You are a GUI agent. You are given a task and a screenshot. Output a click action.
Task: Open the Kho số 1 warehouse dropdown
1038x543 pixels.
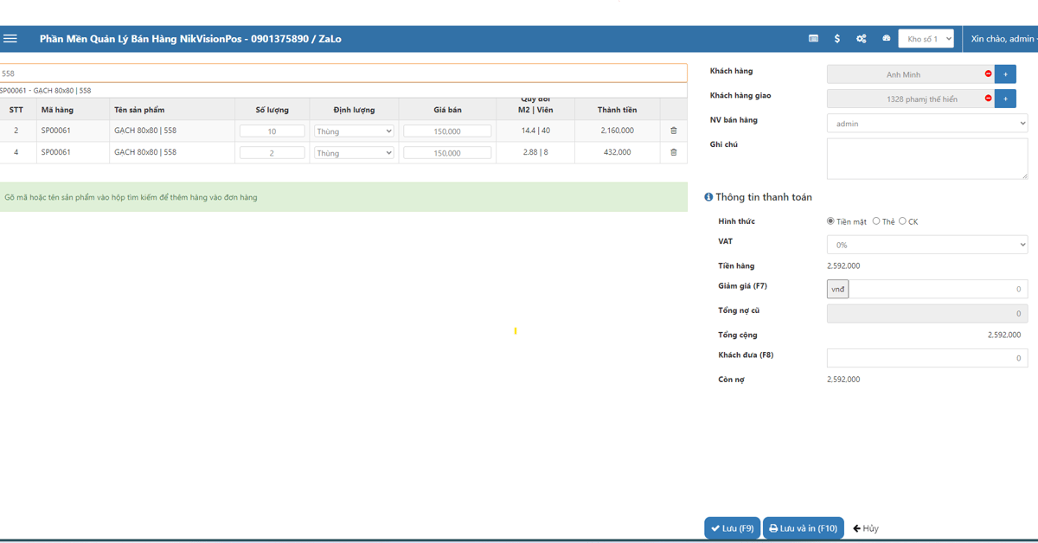926,39
